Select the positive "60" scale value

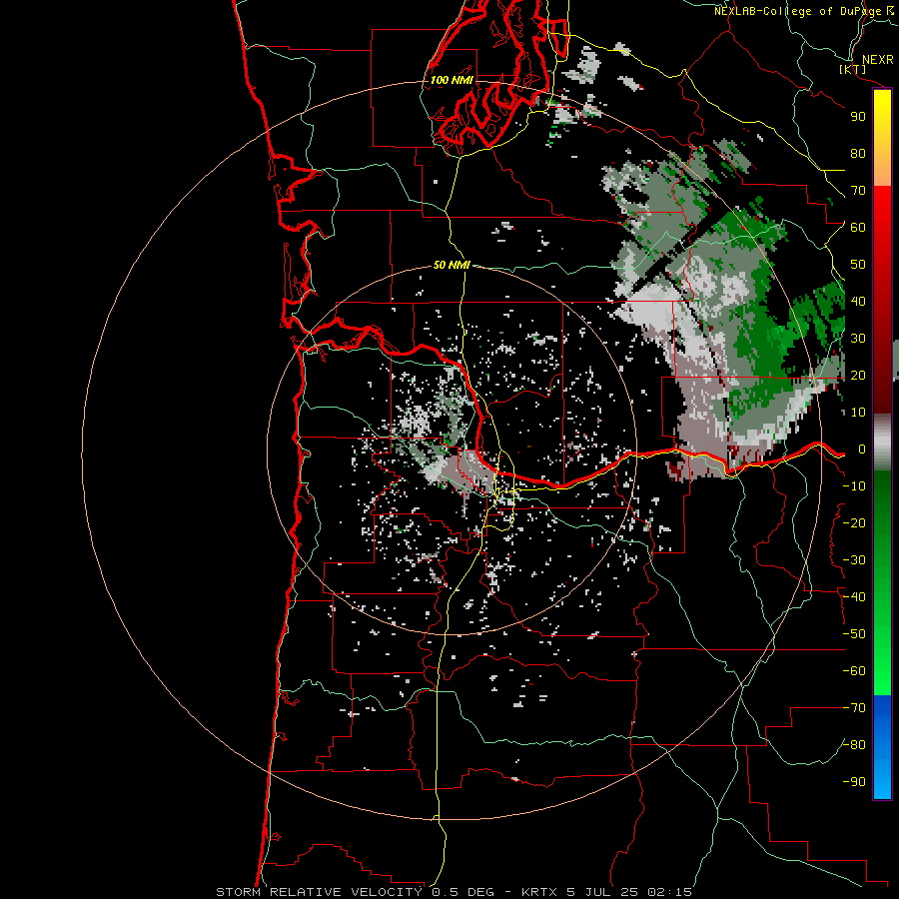click(858, 228)
